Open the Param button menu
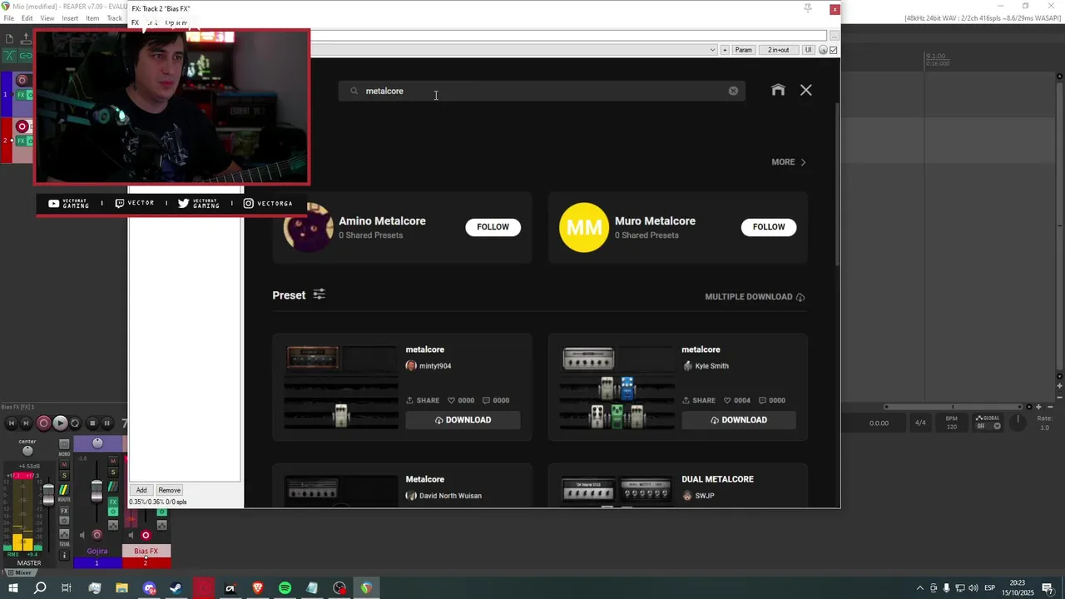Image resolution: width=1065 pixels, height=599 pixels. [743, 50]
